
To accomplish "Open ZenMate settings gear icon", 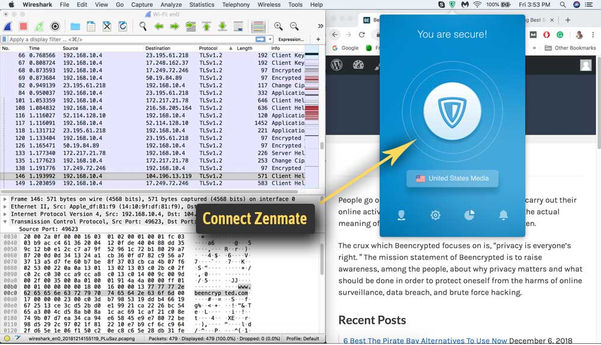I will (x=435, y=215).
